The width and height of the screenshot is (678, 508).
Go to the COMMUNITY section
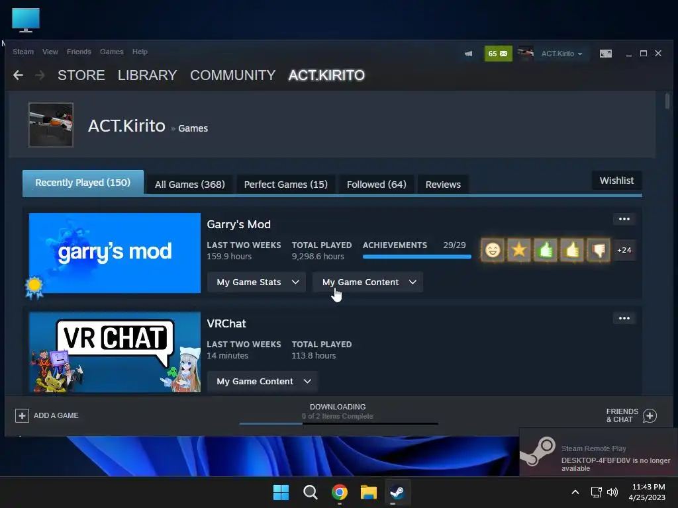click(232, 75)
